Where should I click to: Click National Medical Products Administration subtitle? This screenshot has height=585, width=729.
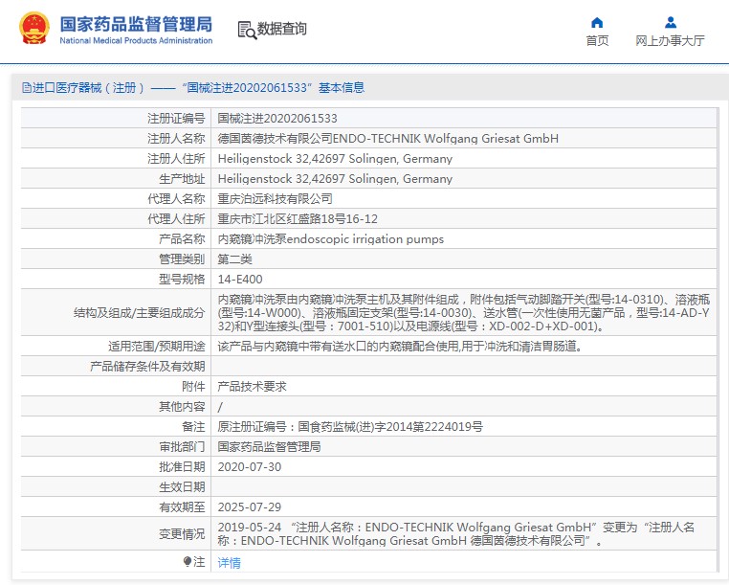[x=136, y=40]
